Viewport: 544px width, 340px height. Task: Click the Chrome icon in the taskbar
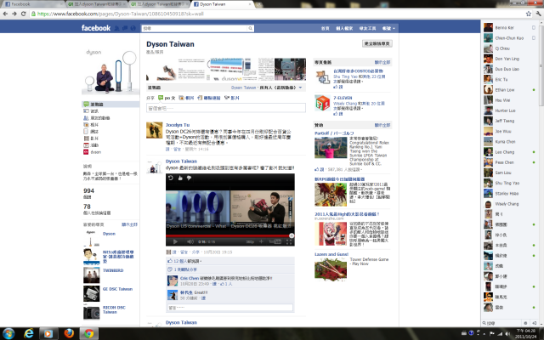(88, 334)
